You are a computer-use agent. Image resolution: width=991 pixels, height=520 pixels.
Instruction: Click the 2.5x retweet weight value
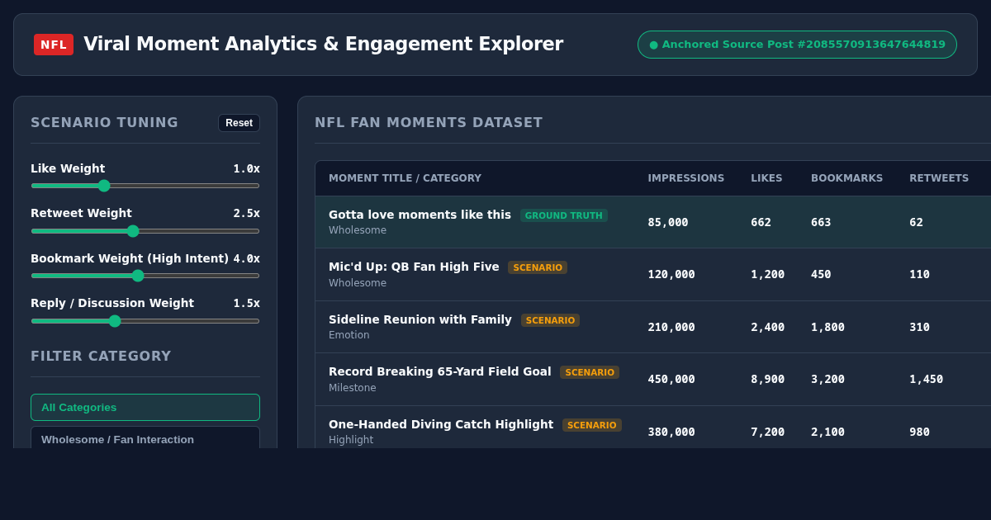click(246, 213)
